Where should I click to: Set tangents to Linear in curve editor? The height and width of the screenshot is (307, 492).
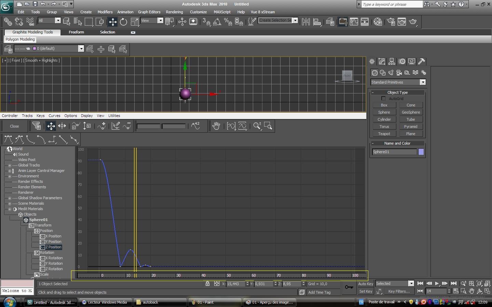tap(63, 139)
